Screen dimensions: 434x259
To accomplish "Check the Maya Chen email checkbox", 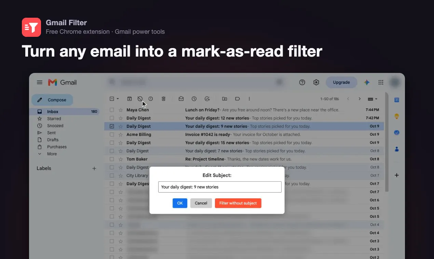I will pos(112,110).
